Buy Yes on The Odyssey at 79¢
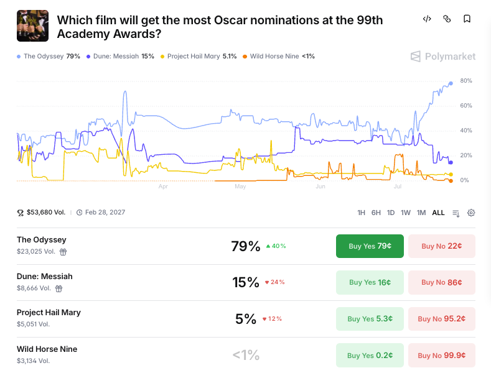 coord(370,246)
